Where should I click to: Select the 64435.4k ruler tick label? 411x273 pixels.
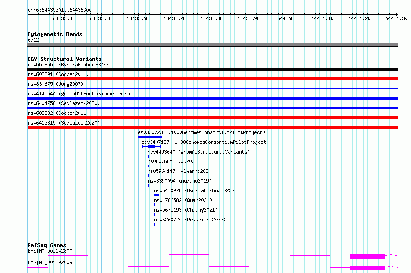point(64,18)
